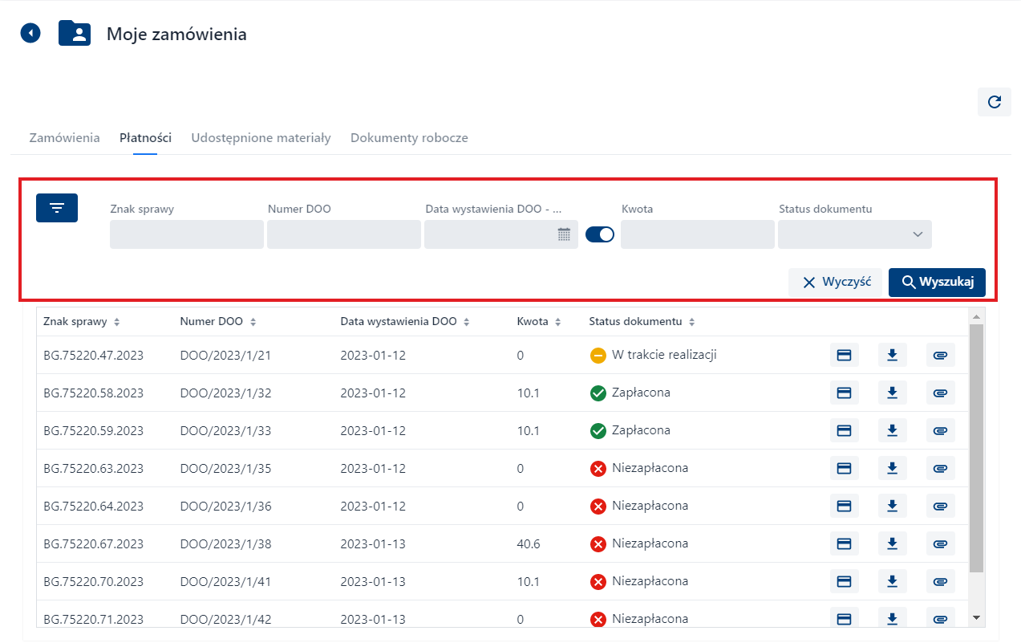Click into the Numer DOO filter field
The height and width of the screenshot is (643, 1021).
343,234
